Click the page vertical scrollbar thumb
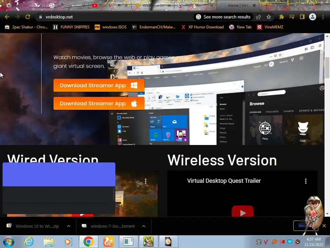330x248 pixels. 327,67
